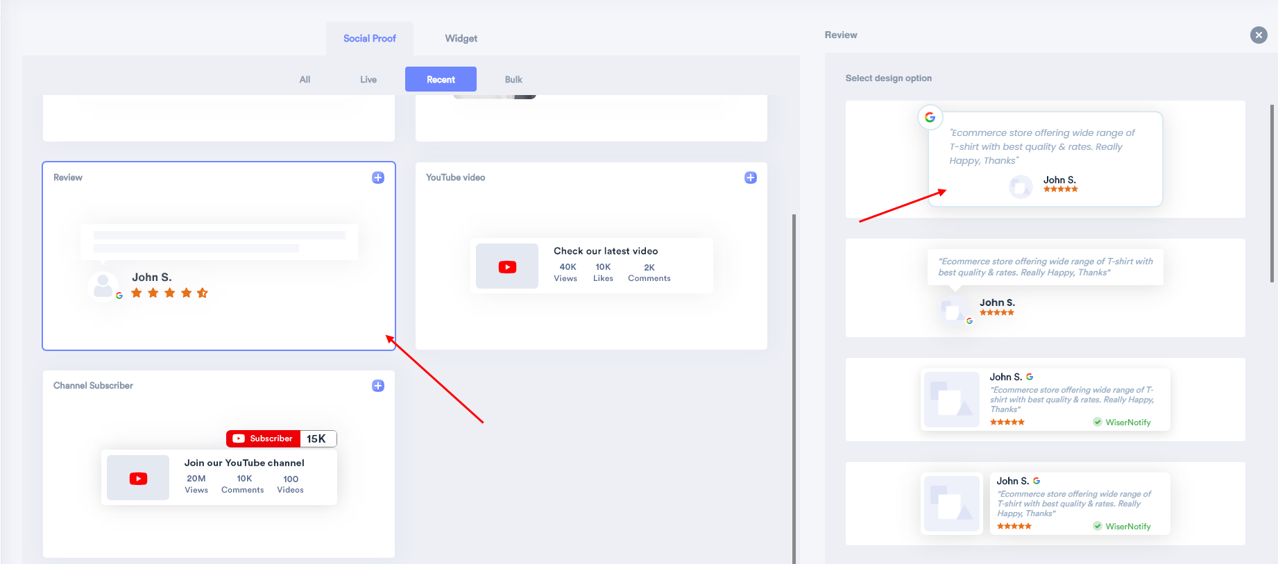Click 'Check our latest video' text
Screen dimensions: 1278x564
tap(606, 251)
